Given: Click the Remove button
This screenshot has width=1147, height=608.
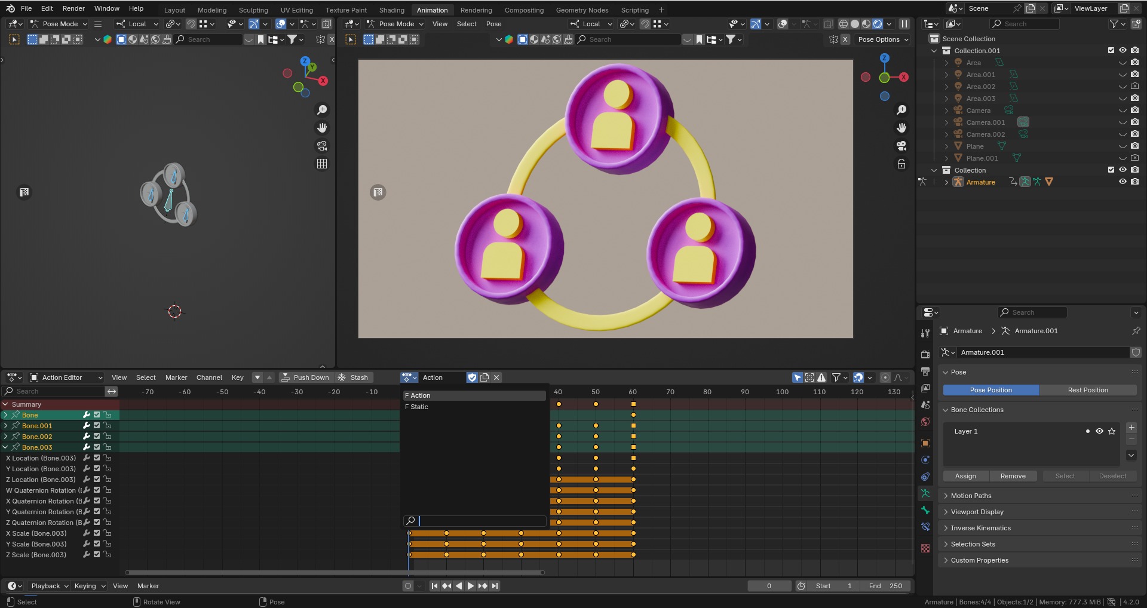Looking at the screenshot, I should (x=1013, y=476).
